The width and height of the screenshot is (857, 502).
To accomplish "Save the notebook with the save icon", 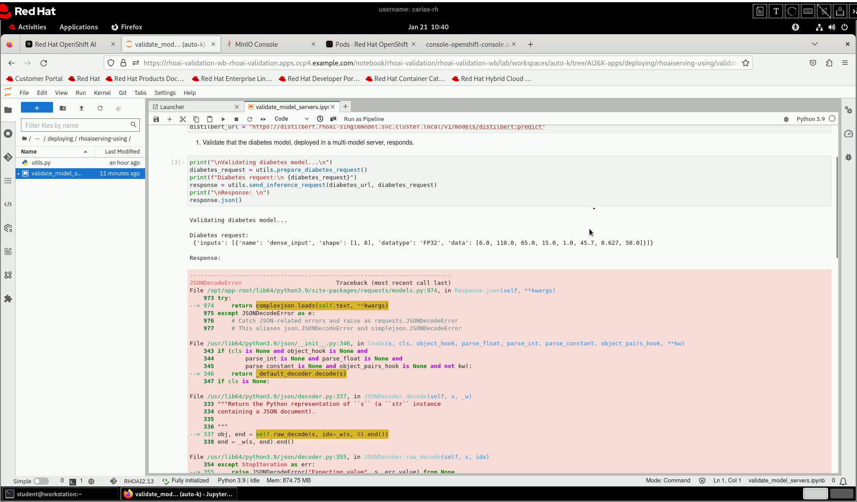I will pyautogui.click(x=156, y=119).
